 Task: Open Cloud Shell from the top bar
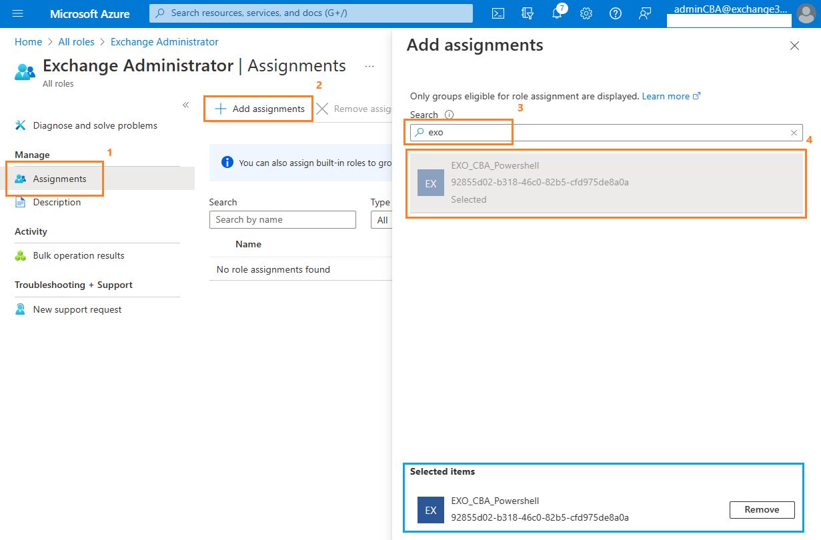coord(498,13)
